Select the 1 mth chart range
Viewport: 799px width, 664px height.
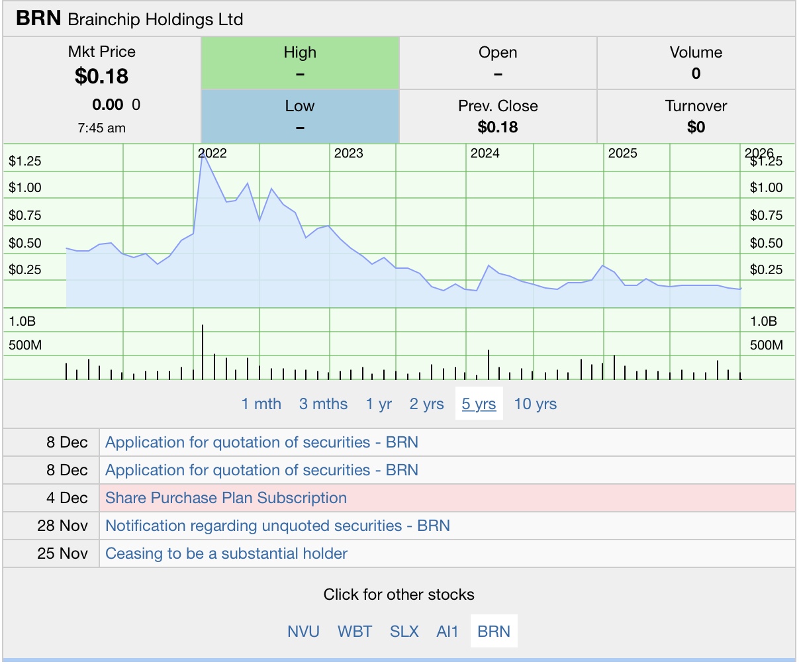tap(261, 404)
